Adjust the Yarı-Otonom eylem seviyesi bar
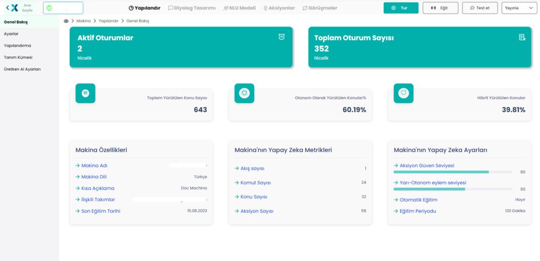The height and width of the screenshot is (261, 540). click(x=453, y=189)
